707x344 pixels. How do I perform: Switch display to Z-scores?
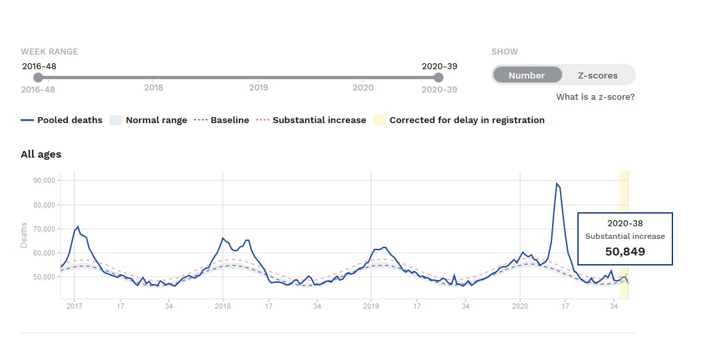(598, 75)
